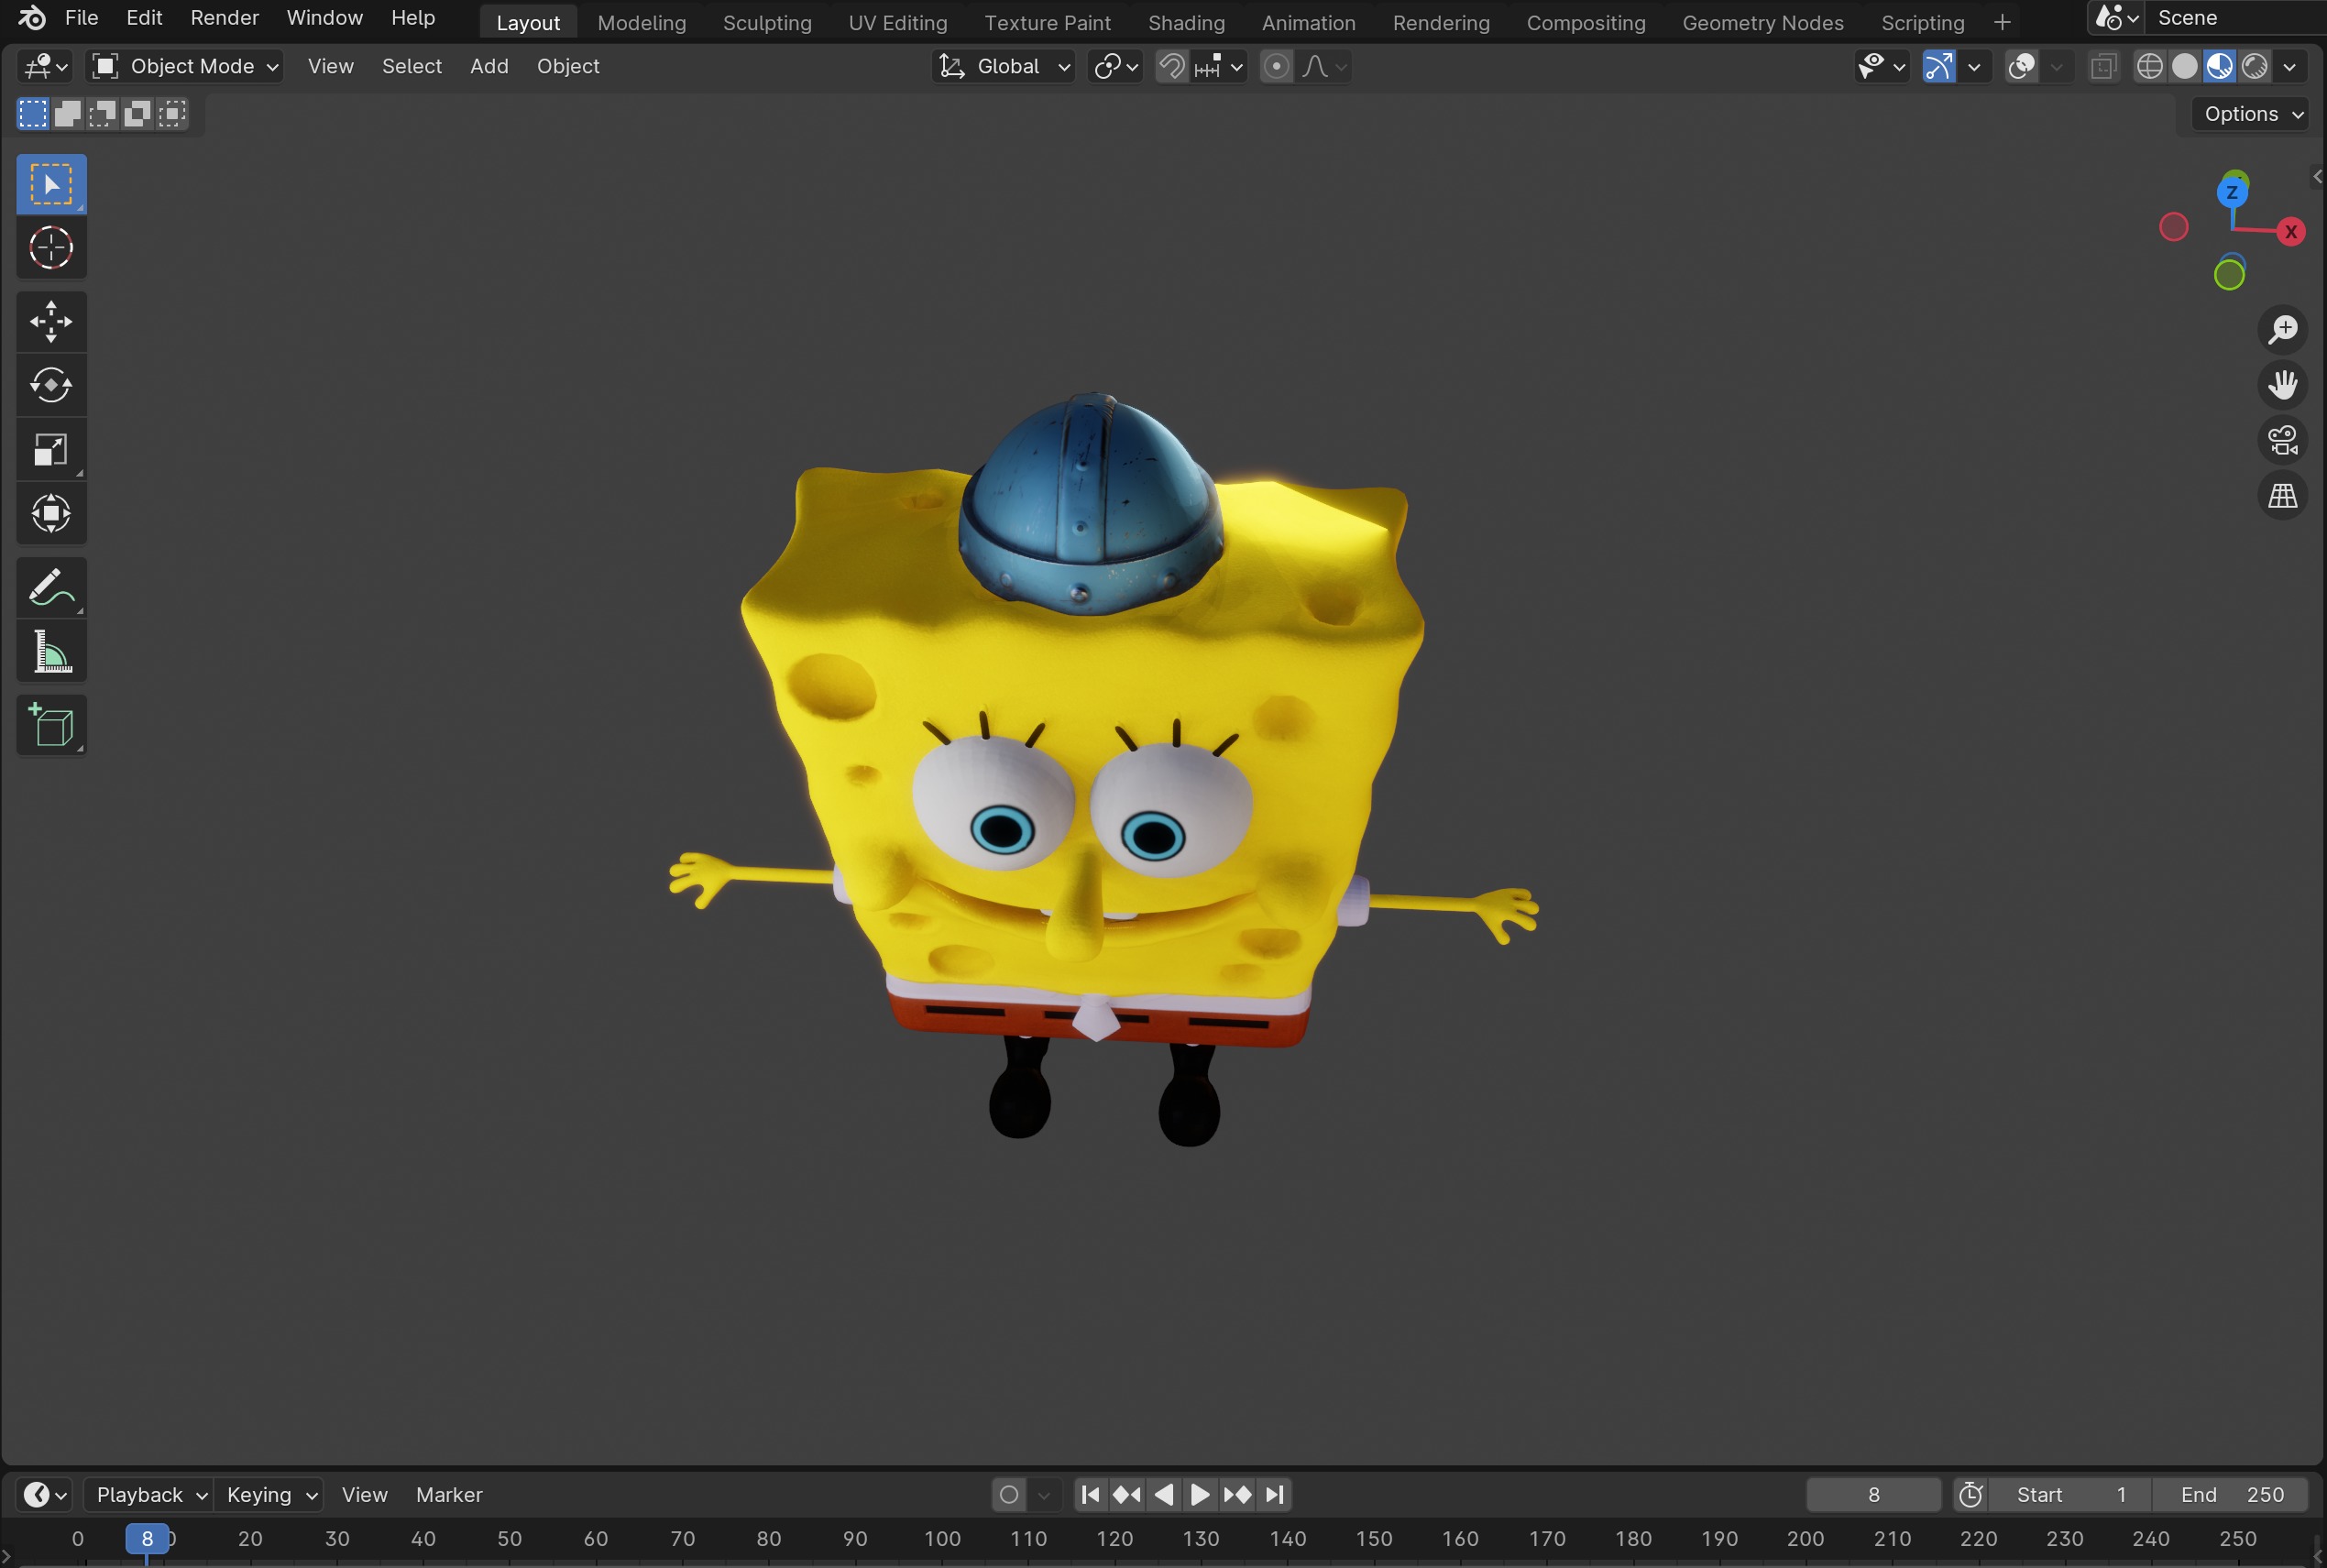Add a new workspace tab
This screenshot has height=1568, width=2327.
click(x=2001, y=22)
